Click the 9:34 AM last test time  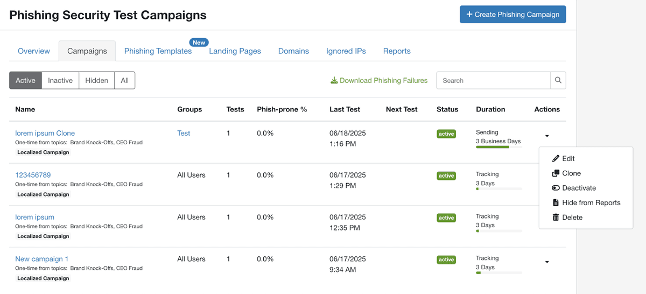pyautogui.click(x=343, y=270)
